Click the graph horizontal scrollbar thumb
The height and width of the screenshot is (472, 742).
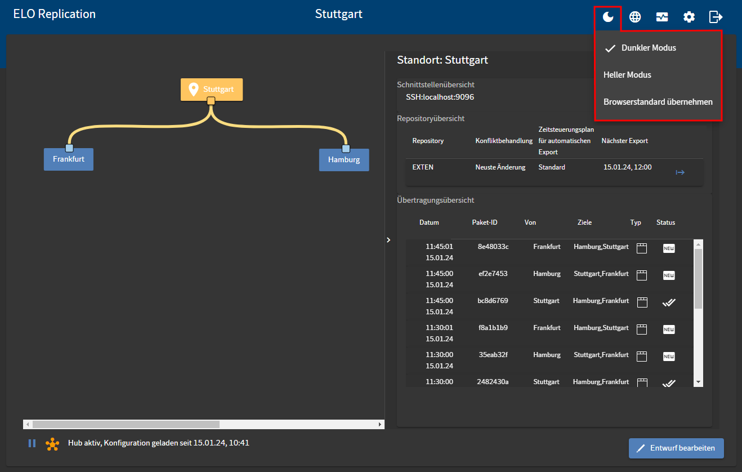click(x=126, y=424)
